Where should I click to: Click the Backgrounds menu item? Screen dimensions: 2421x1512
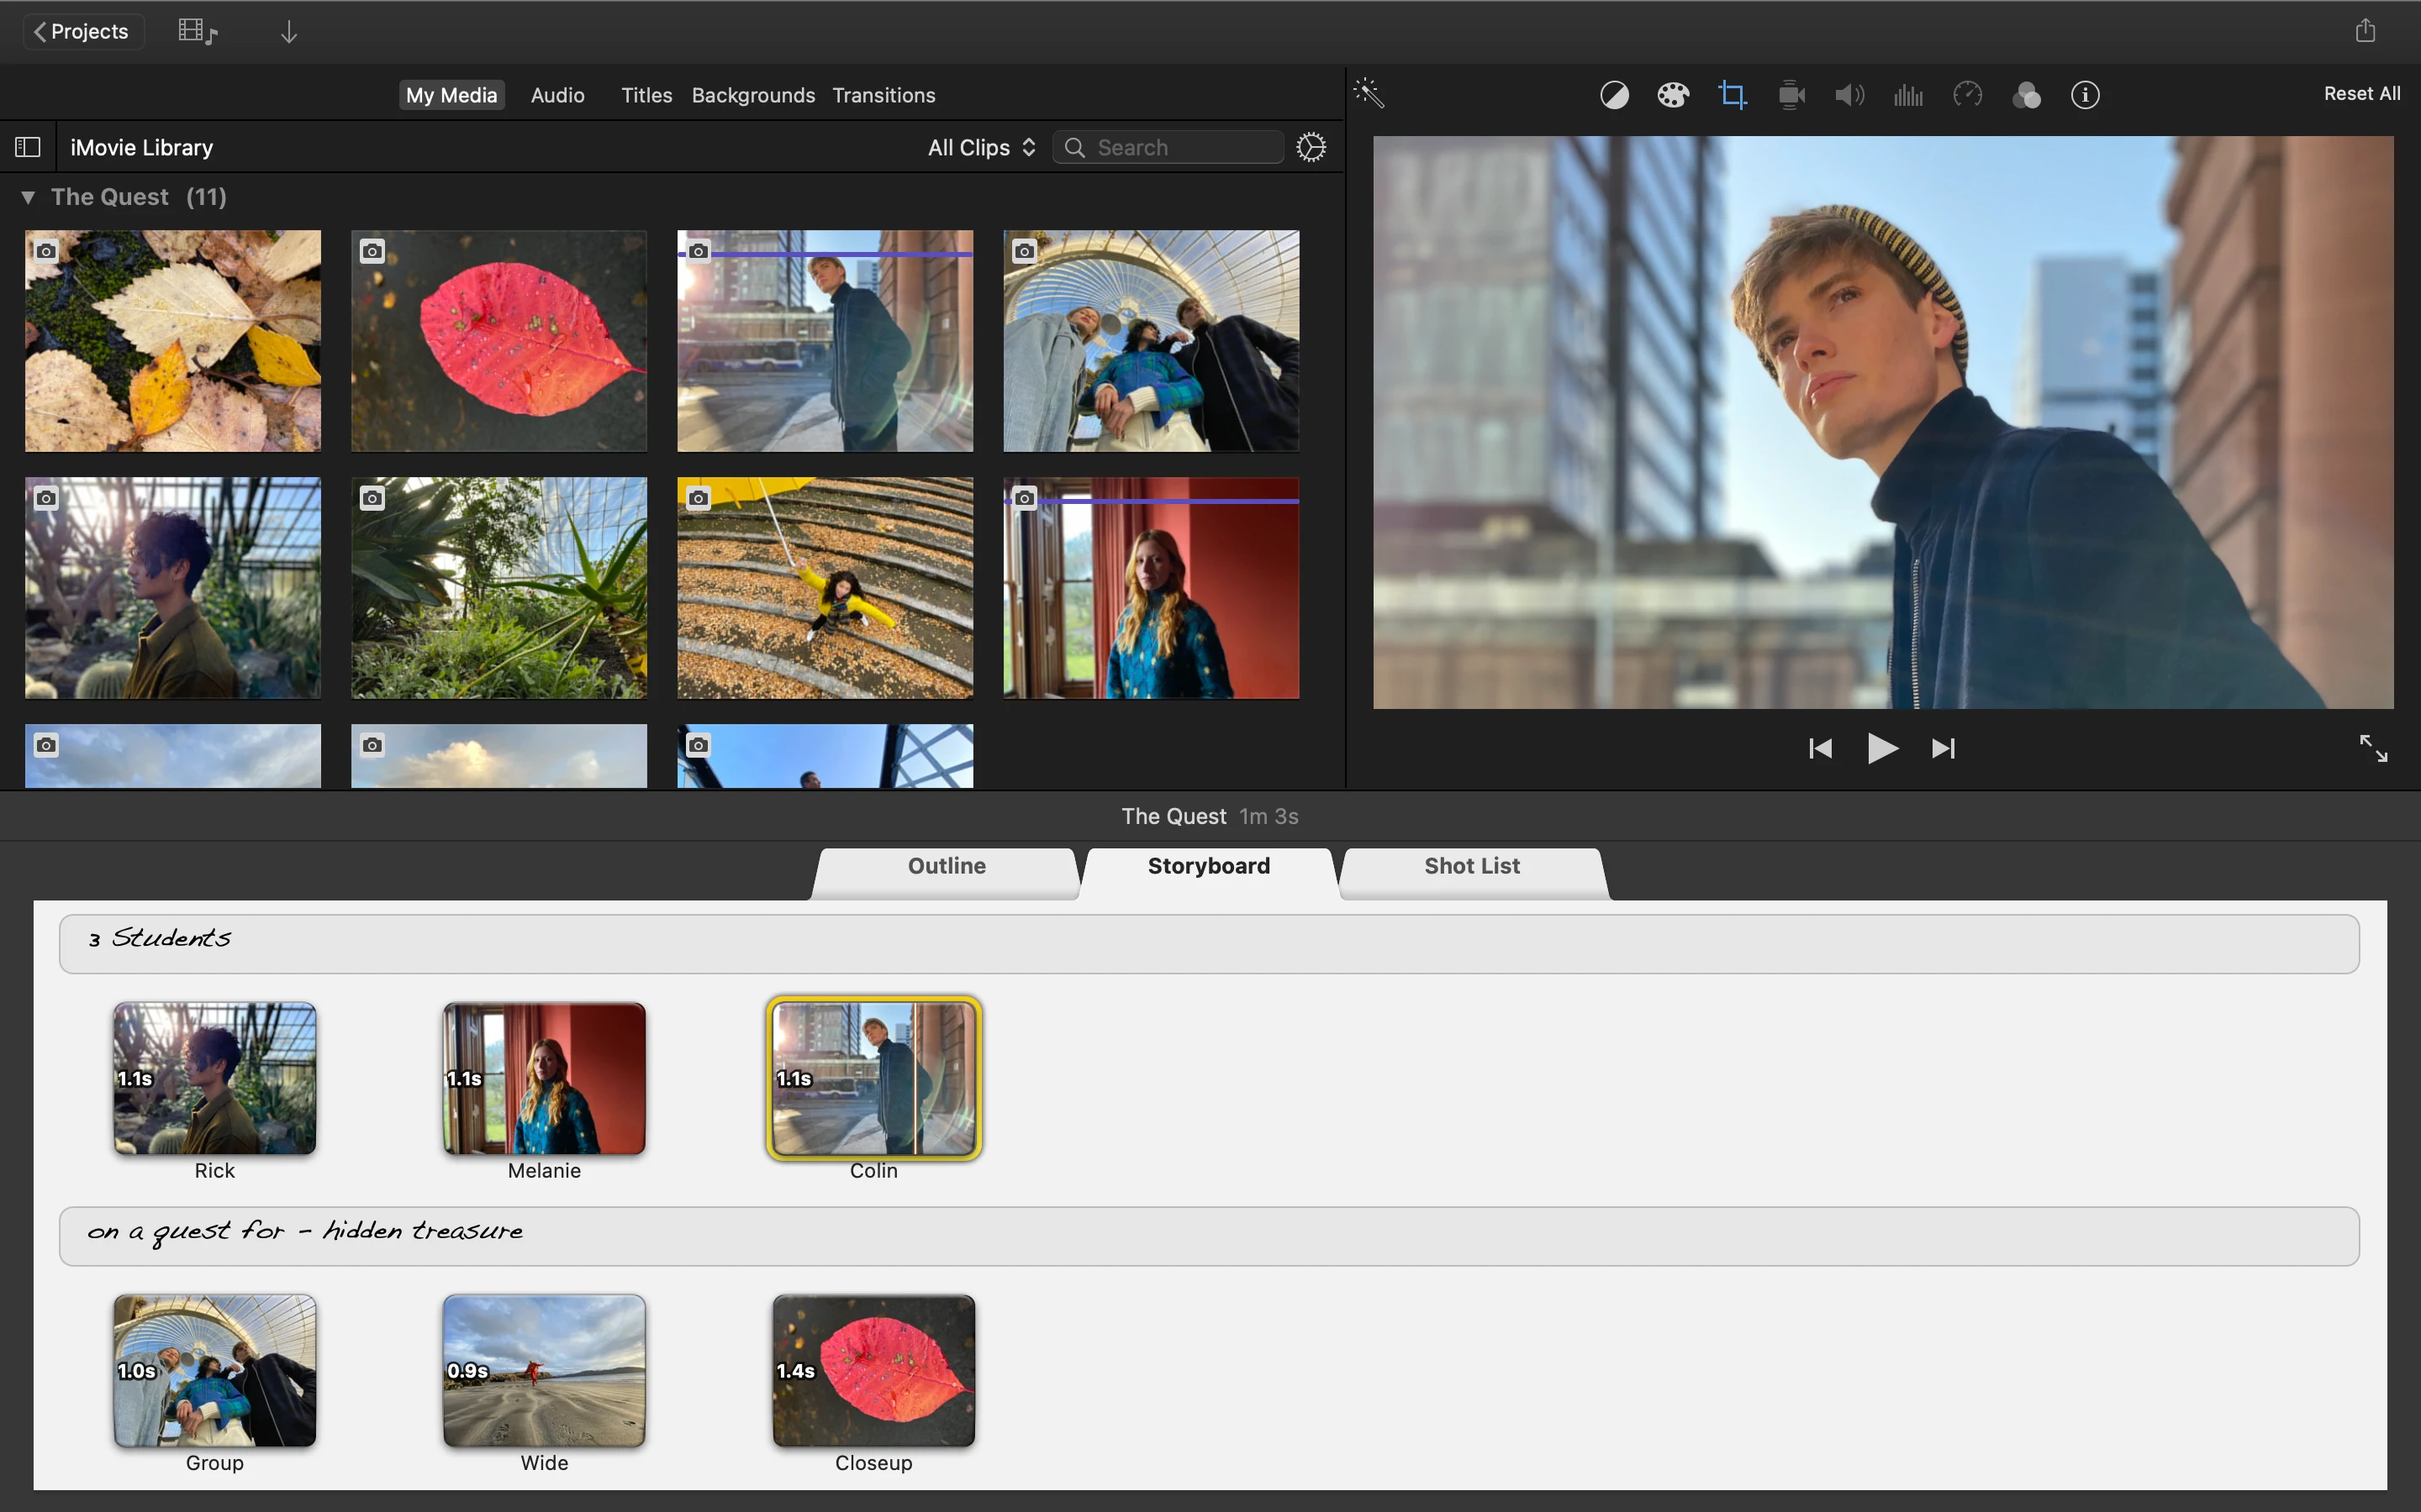752,94
